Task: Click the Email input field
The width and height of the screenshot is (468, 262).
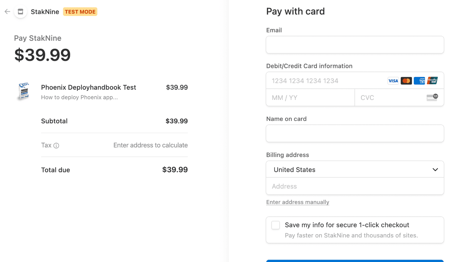Action: click(355, 45)
